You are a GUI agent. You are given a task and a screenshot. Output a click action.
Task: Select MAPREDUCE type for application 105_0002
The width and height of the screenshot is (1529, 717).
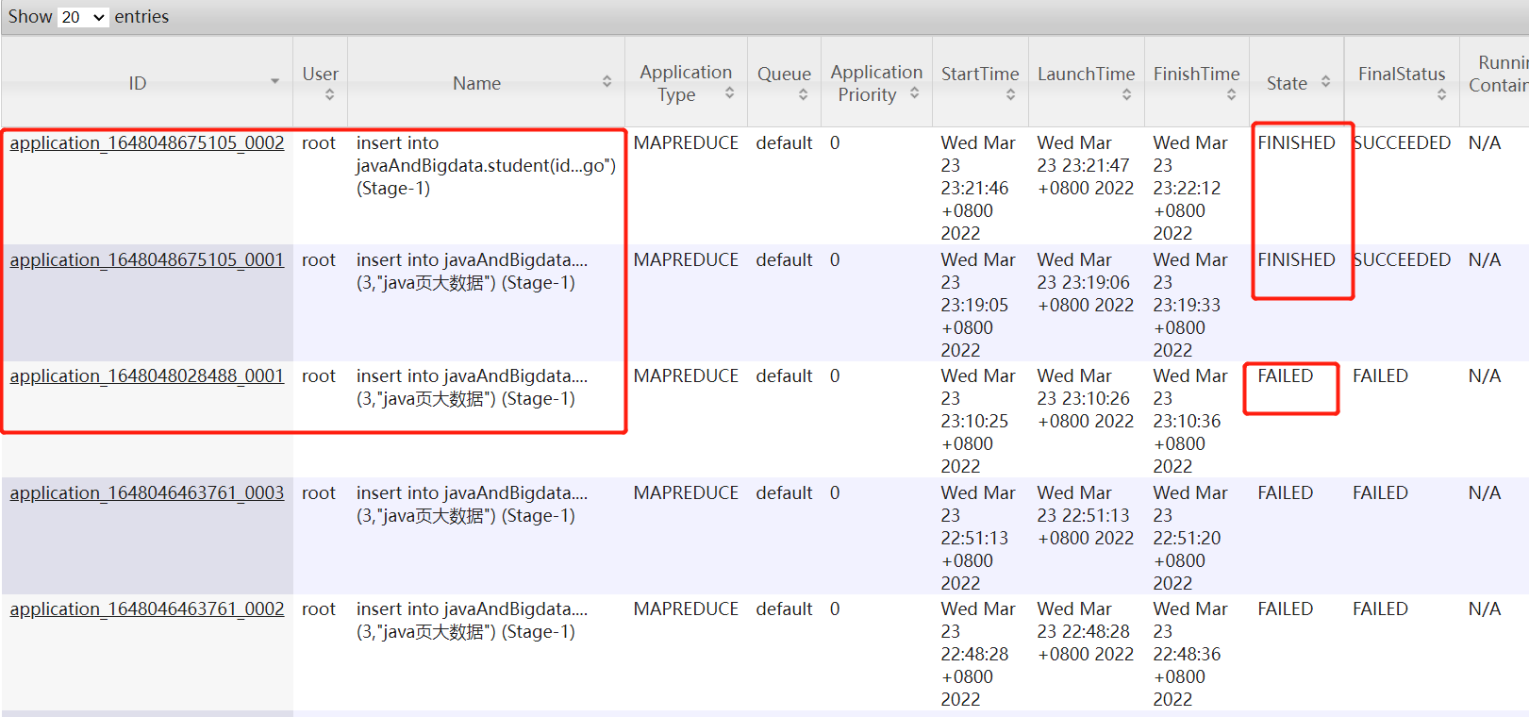tap(686, 142)
